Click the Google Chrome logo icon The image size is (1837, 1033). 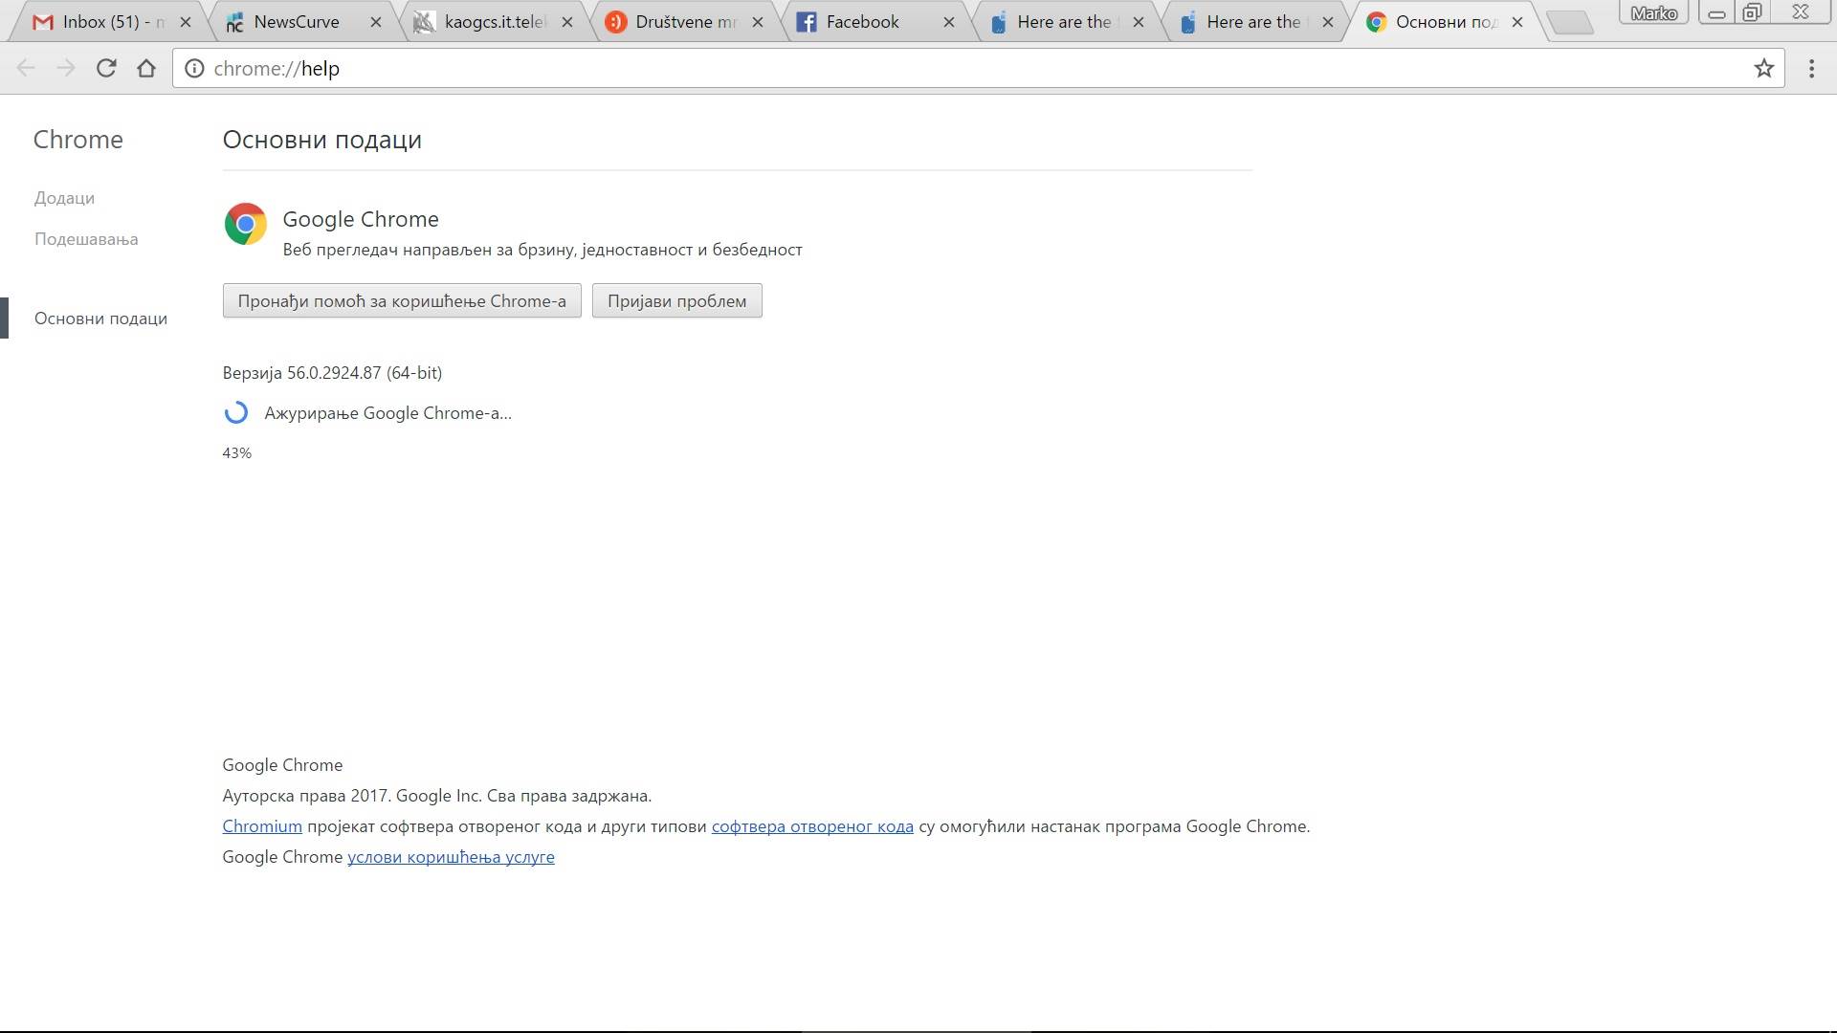pyautogui.click(x=246, y=224)
